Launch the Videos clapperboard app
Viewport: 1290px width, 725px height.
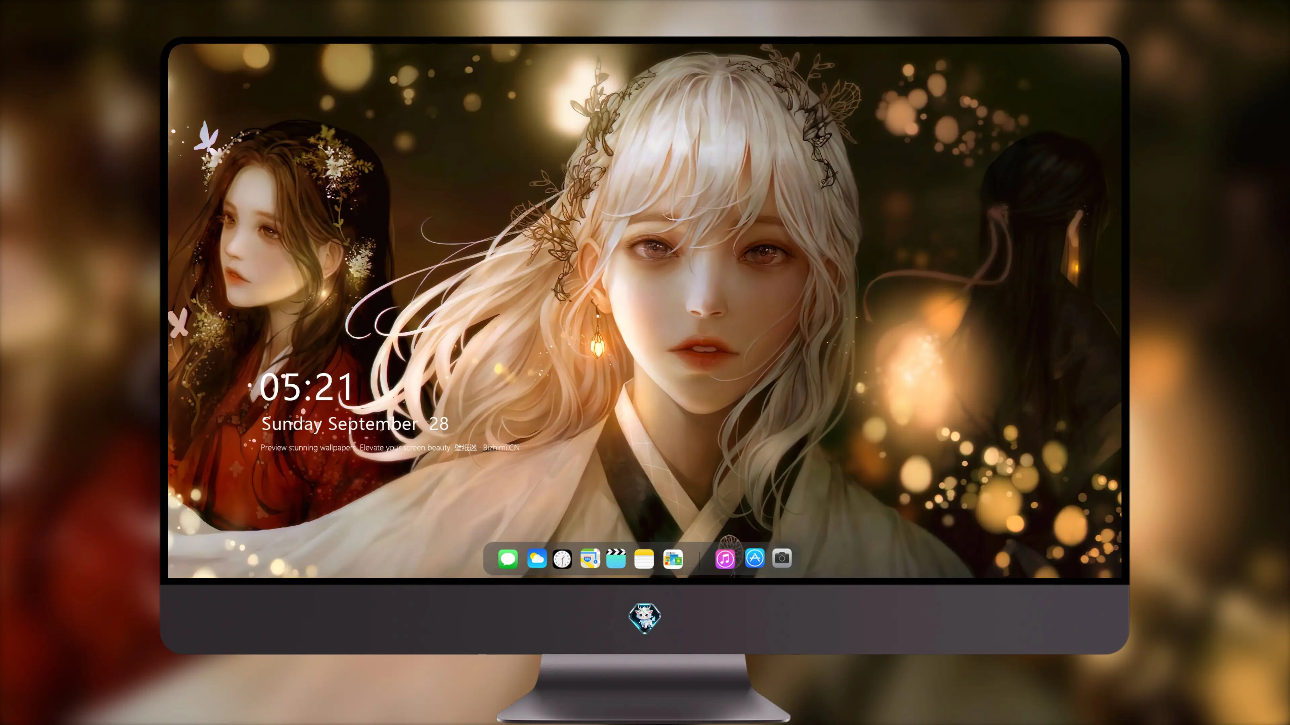click(x=616, y=559)
